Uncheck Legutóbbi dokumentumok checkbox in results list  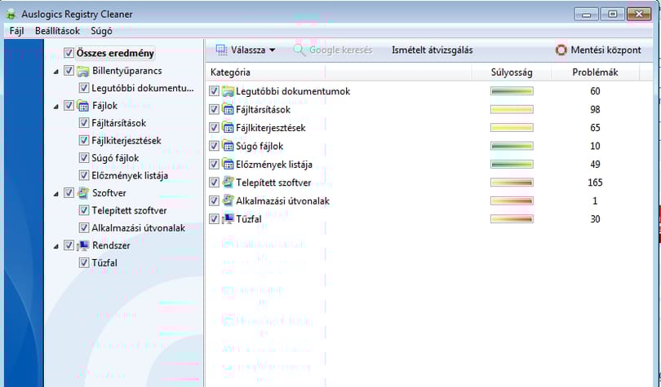[x=214, y=91]
